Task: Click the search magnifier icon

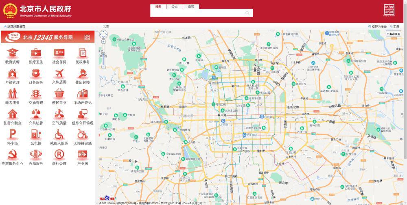Action: point(247,13)
